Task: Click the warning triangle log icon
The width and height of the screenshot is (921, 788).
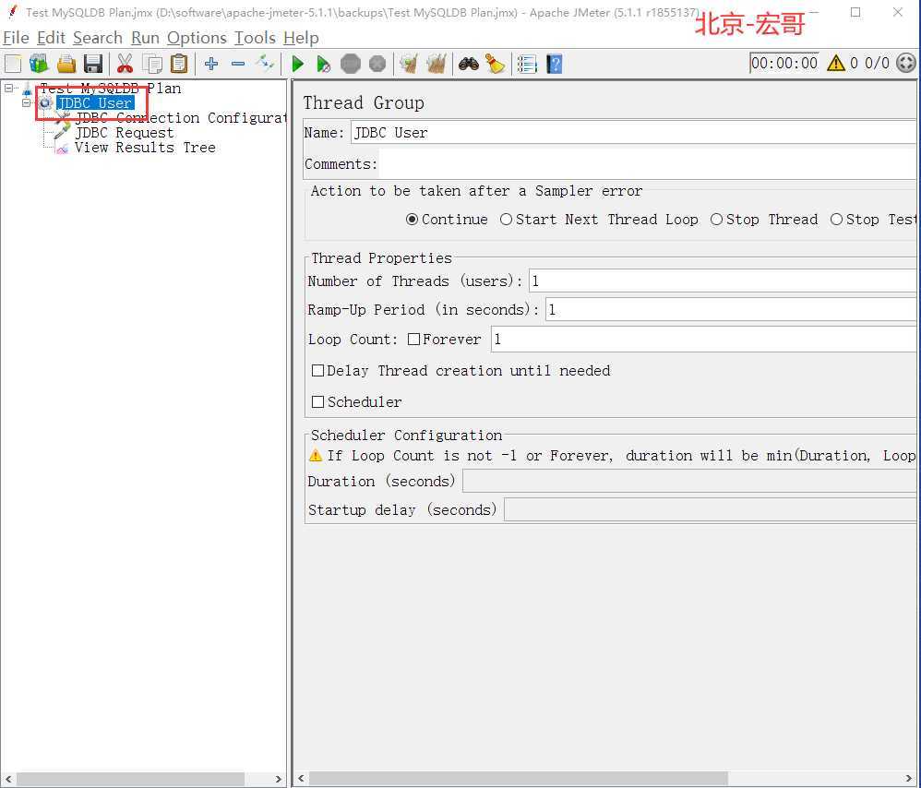Action: tap(836, 63)
